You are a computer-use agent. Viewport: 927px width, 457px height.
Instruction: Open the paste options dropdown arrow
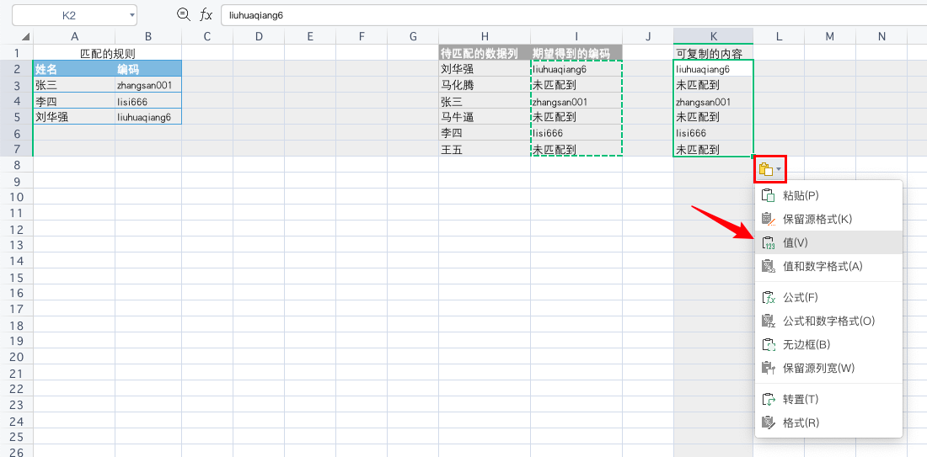point(779,170)
